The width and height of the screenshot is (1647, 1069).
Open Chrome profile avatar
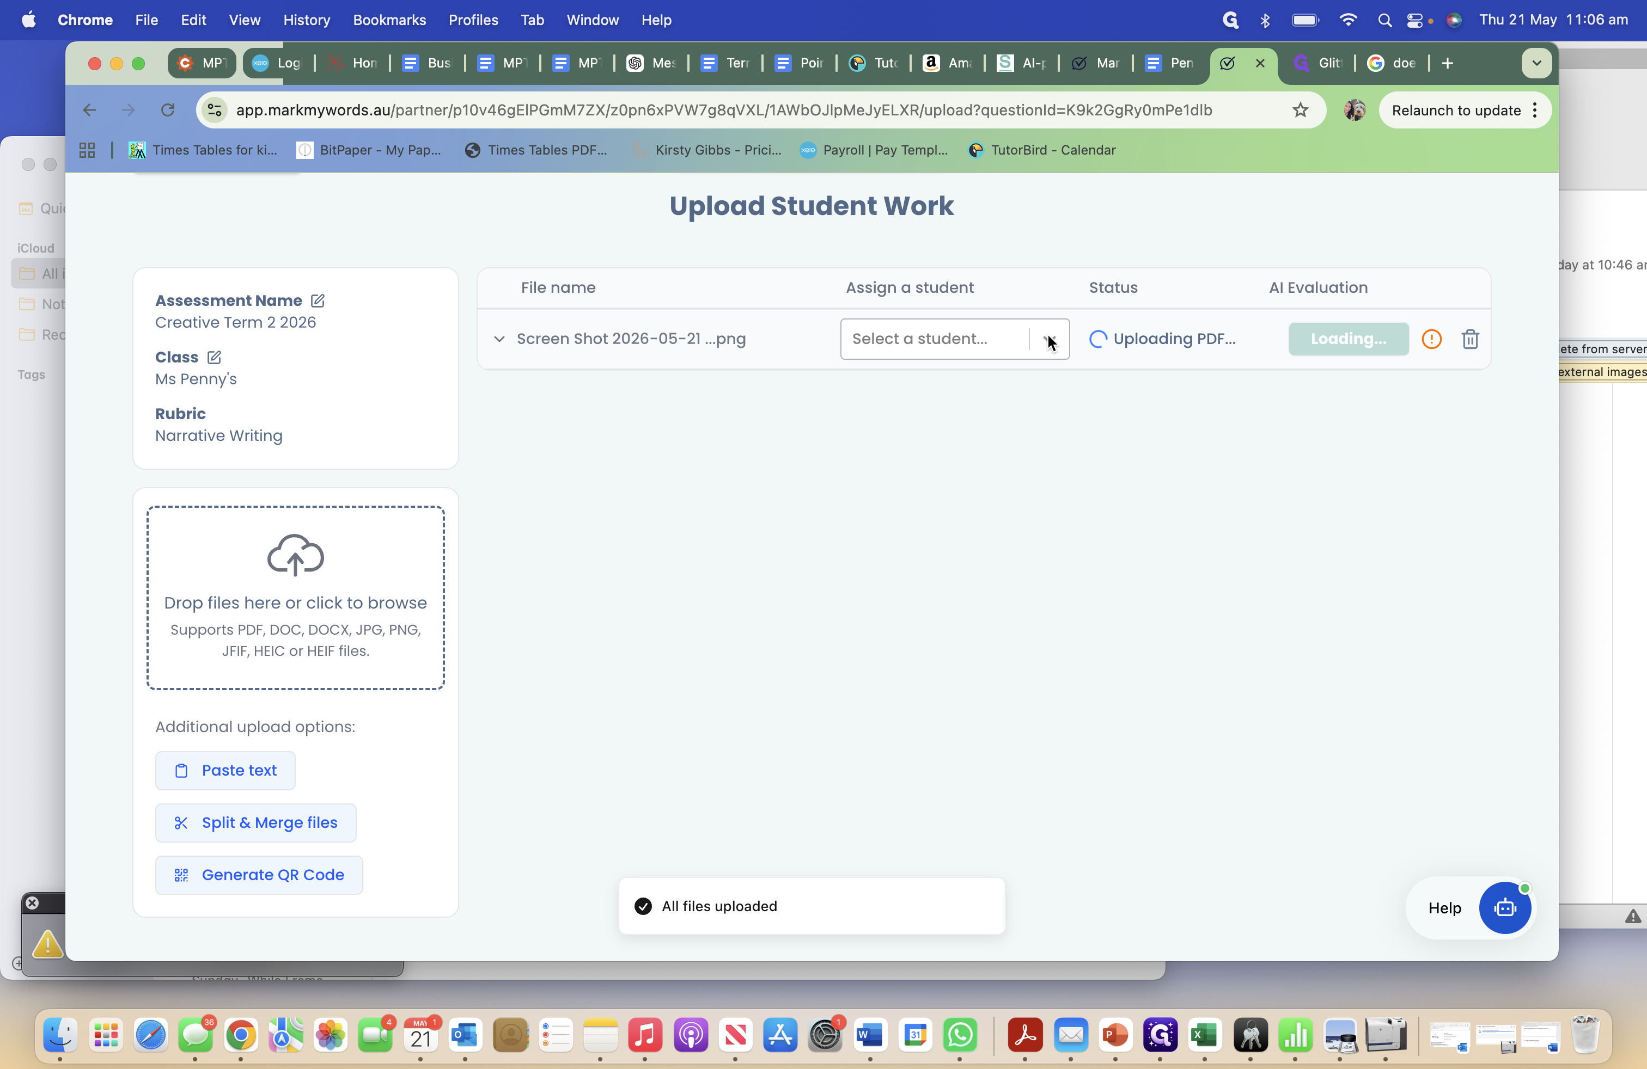(1355, 110)
